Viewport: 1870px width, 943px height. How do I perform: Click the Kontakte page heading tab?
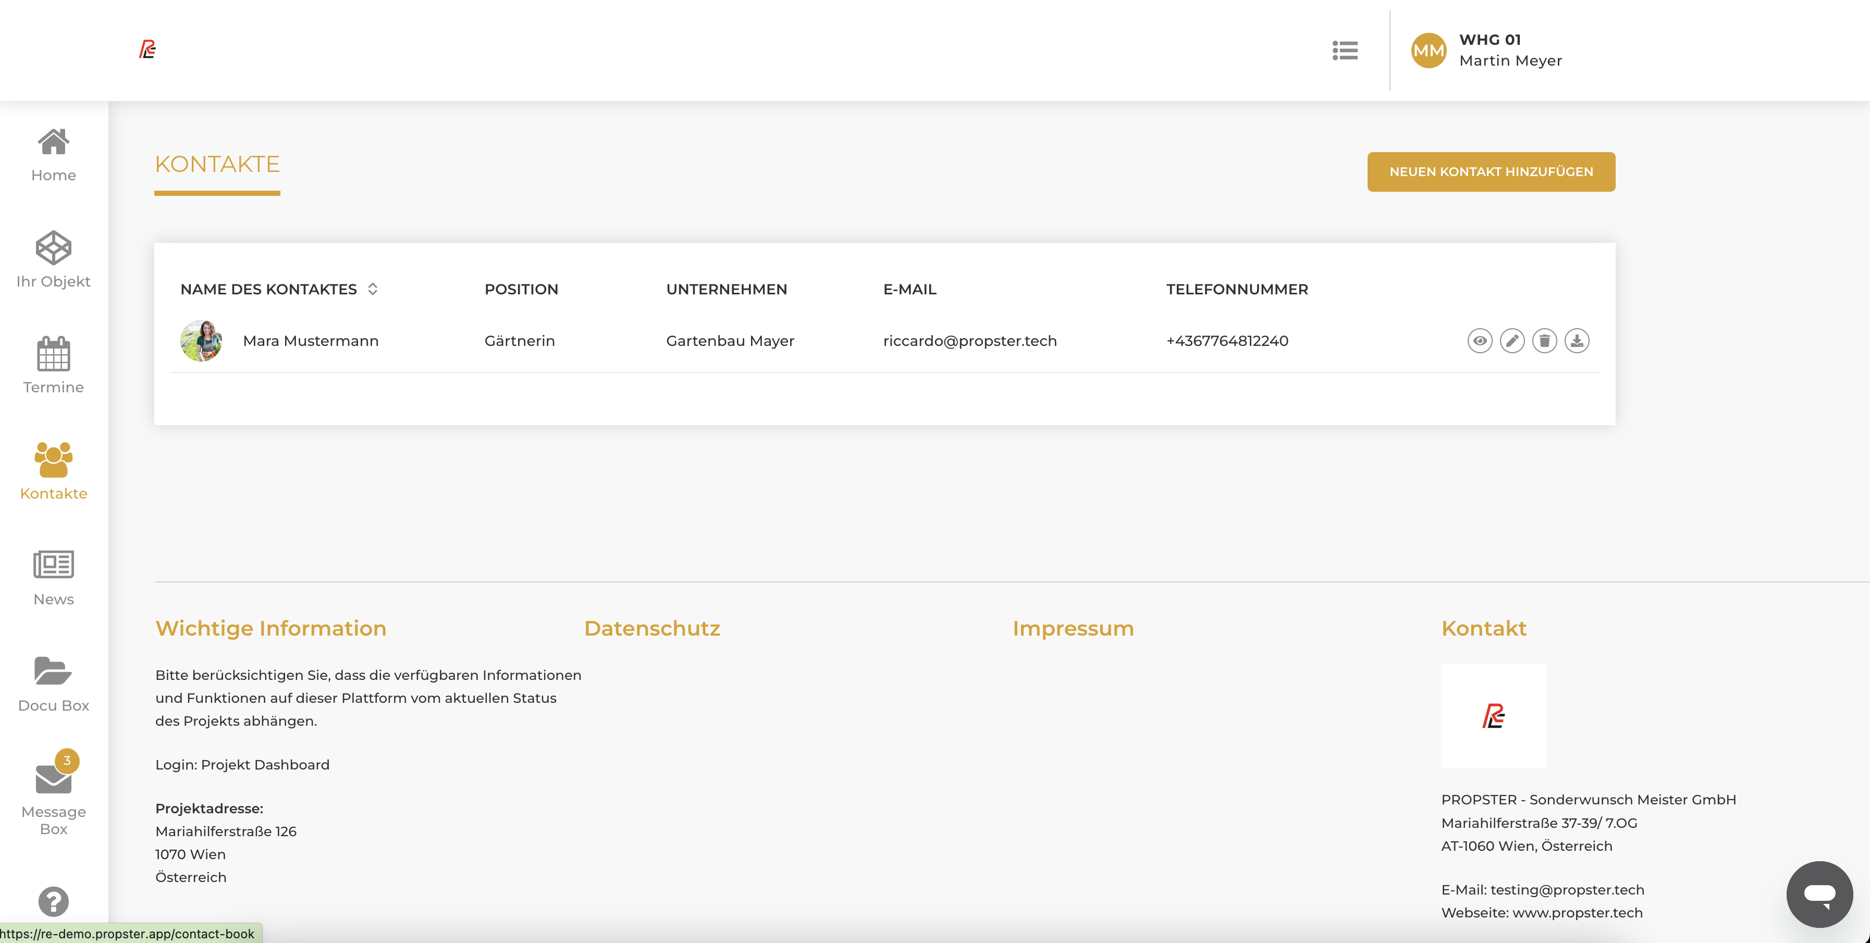point(217,165)
